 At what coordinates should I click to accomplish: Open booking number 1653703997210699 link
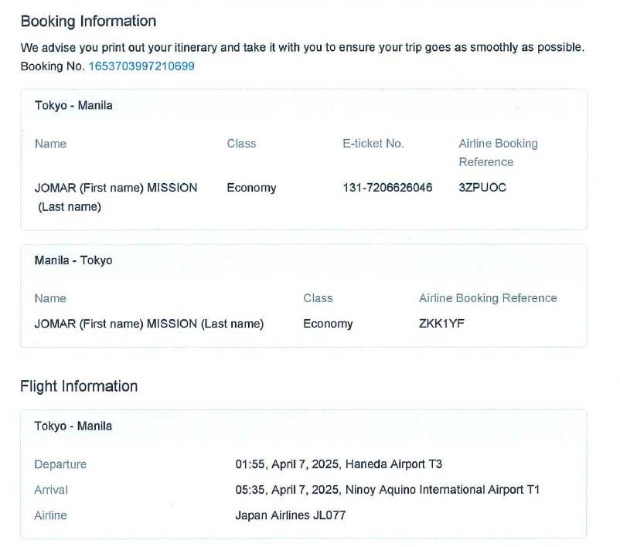pos(141,66)
